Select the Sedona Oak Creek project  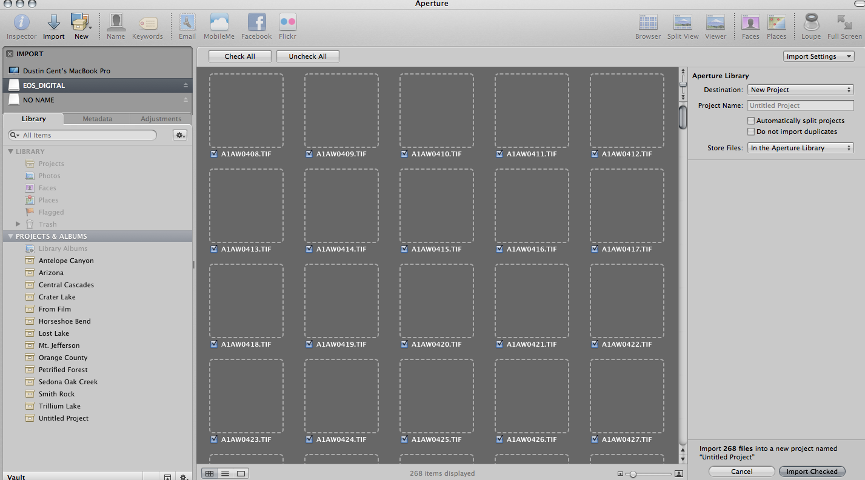coord(68,382)
